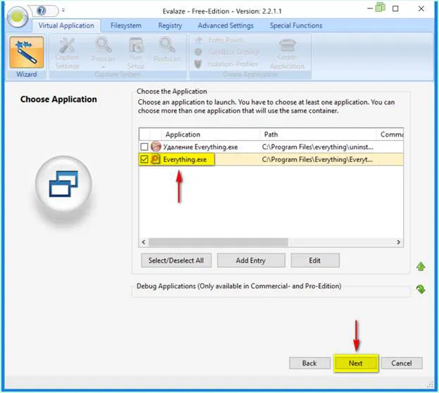This screenshot has height=393, width=439.
Task: Maximize the Evalaze window
Action: pos(395,8)
